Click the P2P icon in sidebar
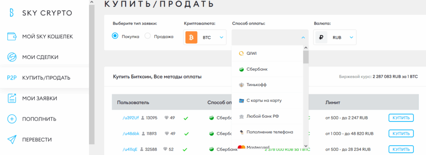The image size is (426, 155). pyautogui.click(x=12, y=78)
